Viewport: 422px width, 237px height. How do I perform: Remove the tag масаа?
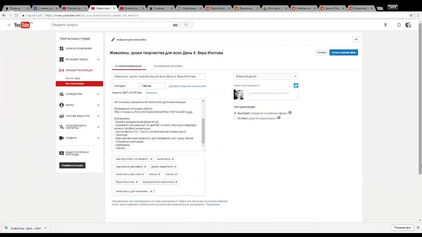tap(159, 174)
